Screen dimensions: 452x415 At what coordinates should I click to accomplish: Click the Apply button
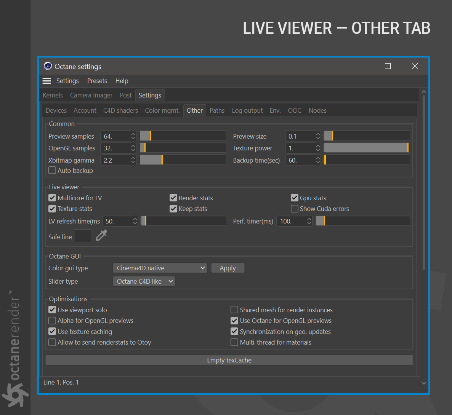pos(228,268)
